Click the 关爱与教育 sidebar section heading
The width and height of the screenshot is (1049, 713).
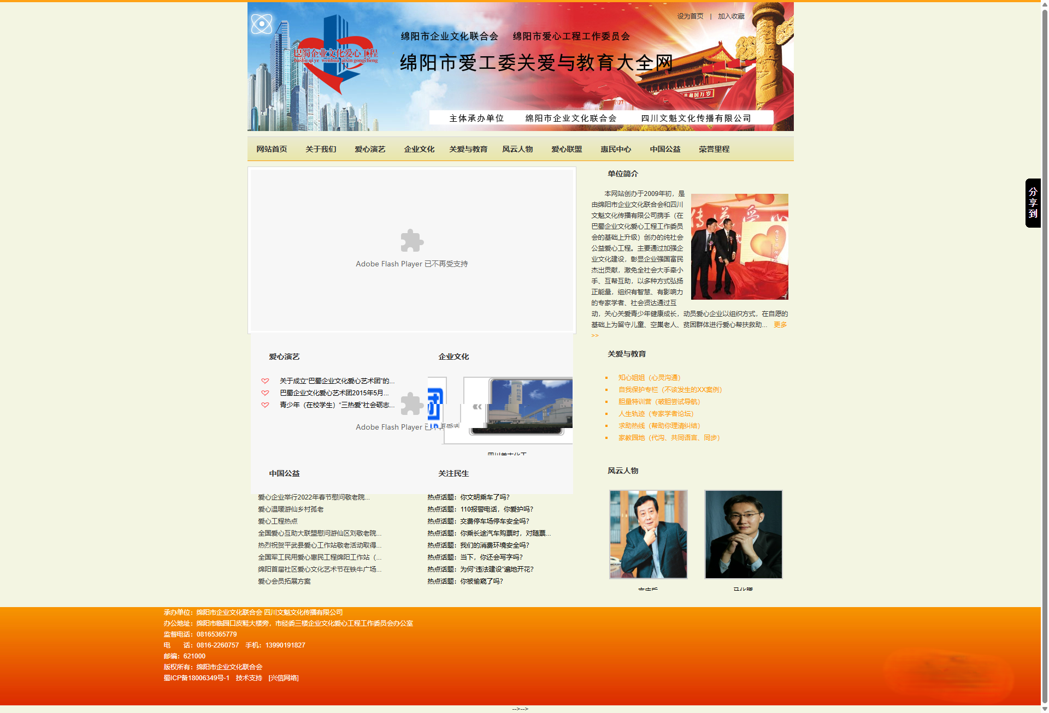pos(627,354)
